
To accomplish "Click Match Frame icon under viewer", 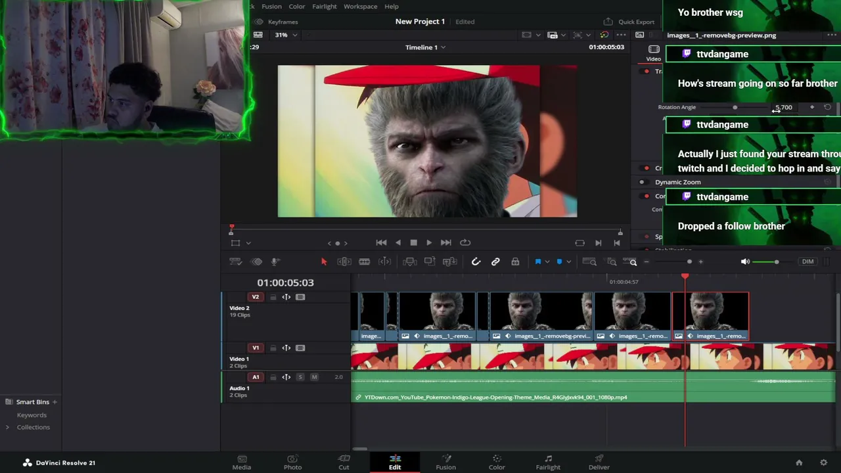I will point(580,242).
